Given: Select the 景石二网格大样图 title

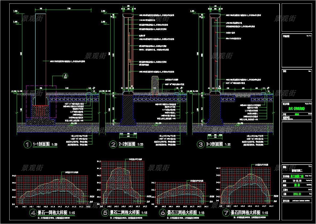Looking at the screenshot, I should (125, 213).
